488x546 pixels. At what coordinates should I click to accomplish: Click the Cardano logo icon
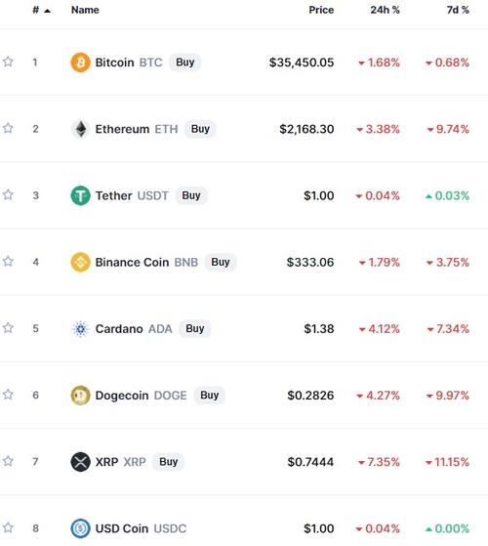80,329
